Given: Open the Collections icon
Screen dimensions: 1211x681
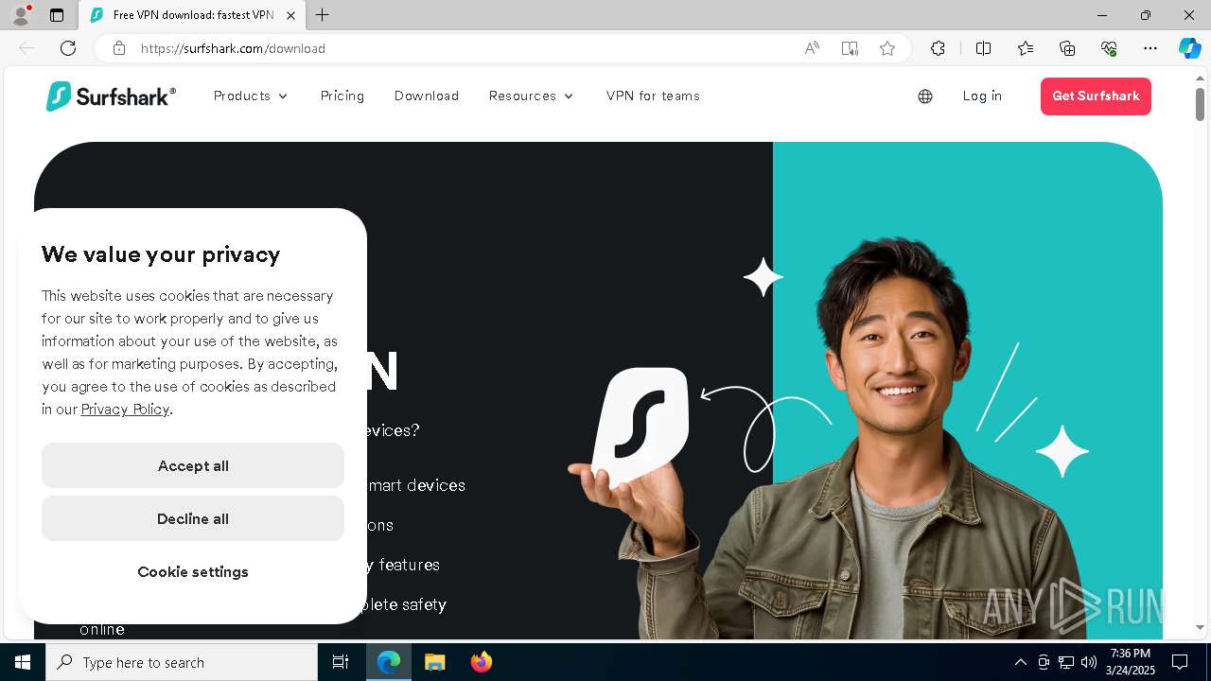Looking at the screenshot, I should coord(1067,48).
